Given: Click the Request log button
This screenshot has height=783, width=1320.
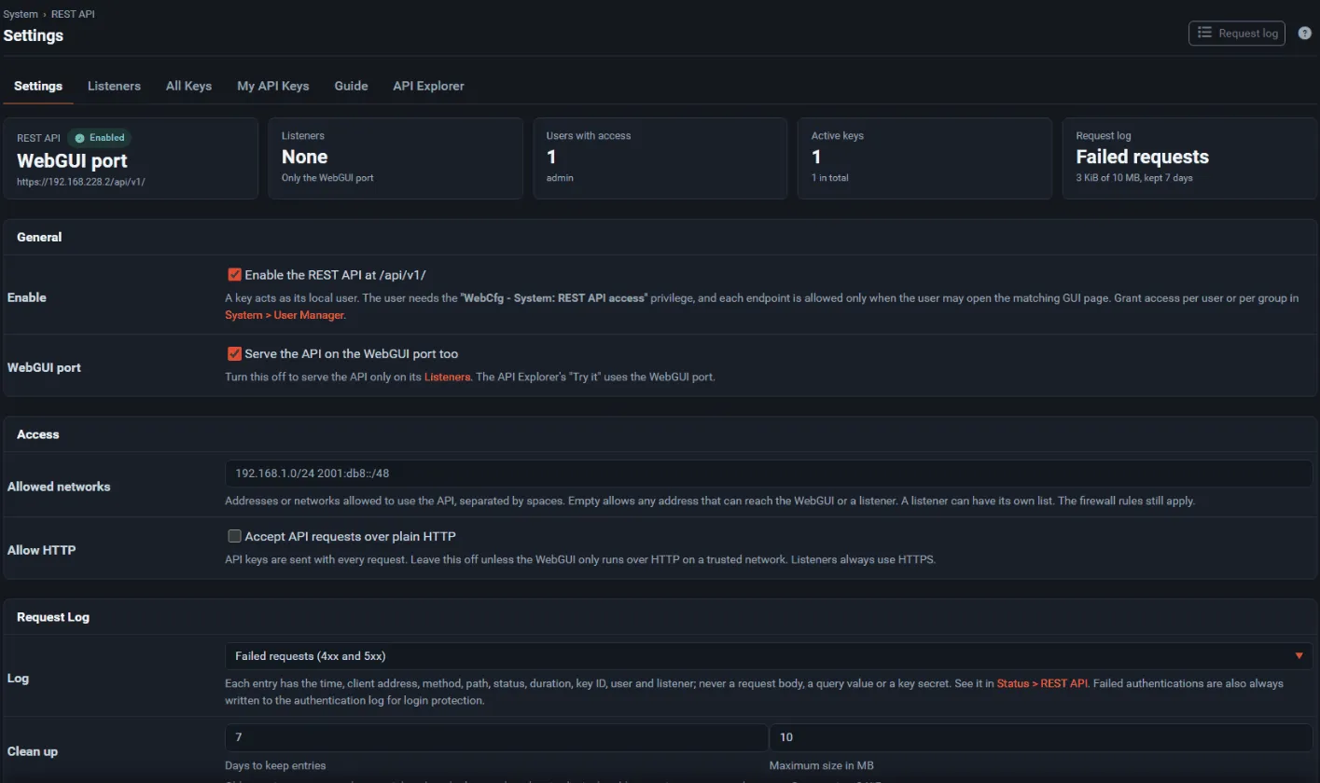Looking at the screenshot, I should pyautogui.click(x=1236, y=33).
